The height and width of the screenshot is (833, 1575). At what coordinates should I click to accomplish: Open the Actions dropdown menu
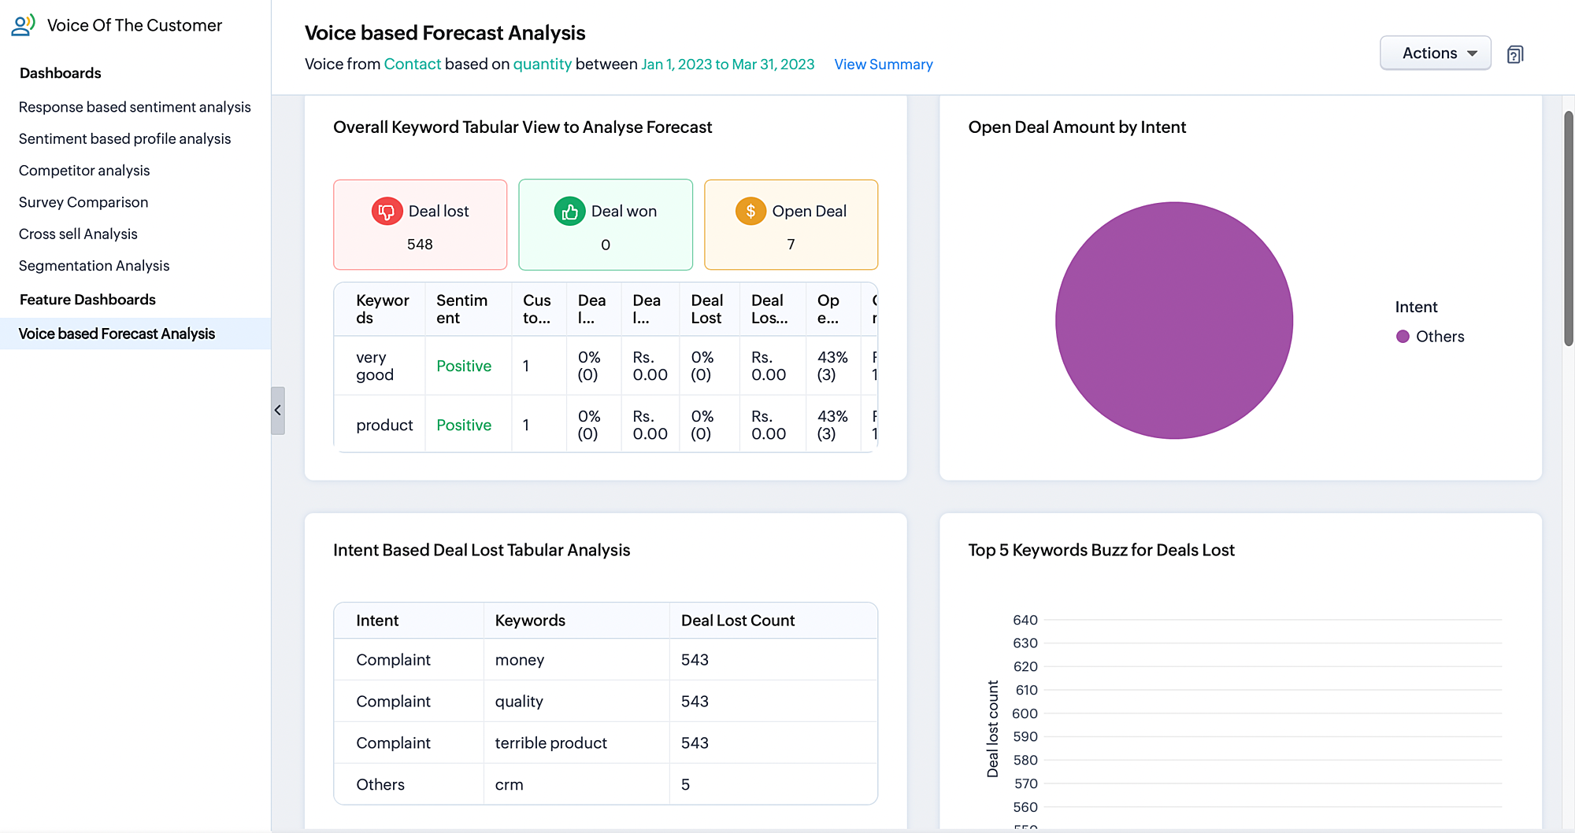(x=1435, y=53)
